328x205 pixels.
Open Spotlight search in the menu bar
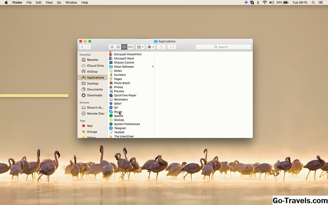pyautogui.click(x=313, y=3)
